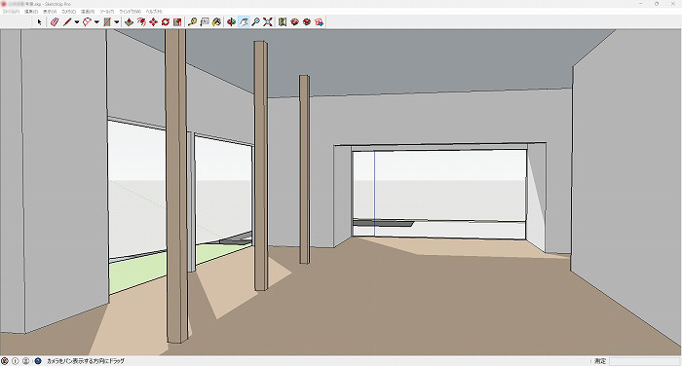Expand the Arc tool dropdown arrow

(x=96, y=21)
